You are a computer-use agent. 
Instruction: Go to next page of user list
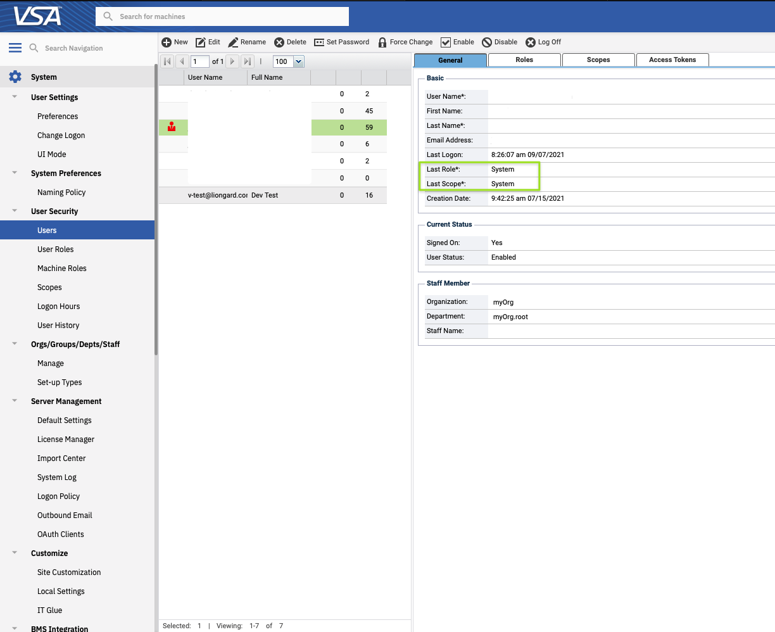click(x=232, y=61)
